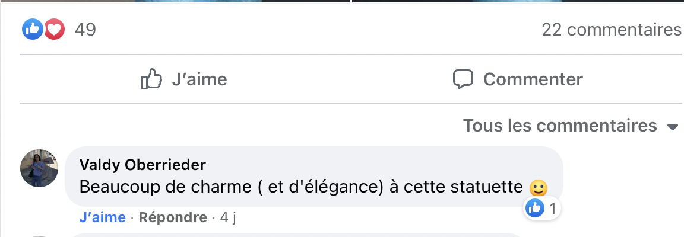684x237 pixels.
Task: Click the arrow next to Tous les commentaires
Action: [673, 127]
